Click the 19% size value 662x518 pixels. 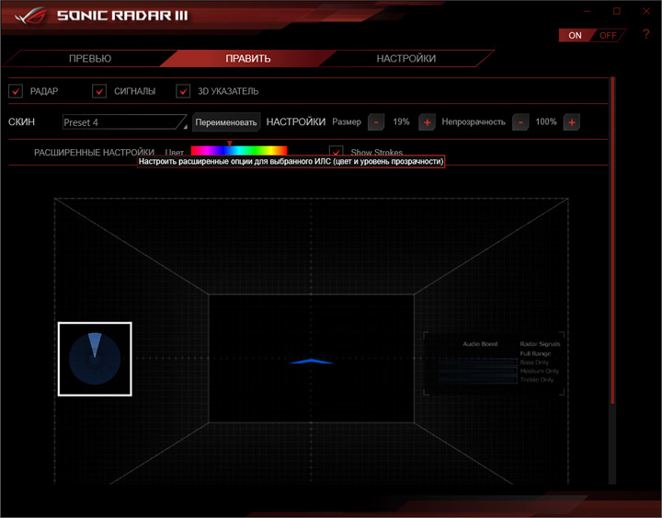401,121
